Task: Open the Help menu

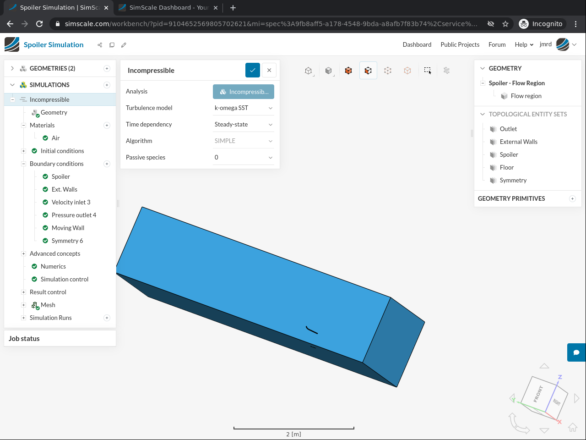Action: 524,44
